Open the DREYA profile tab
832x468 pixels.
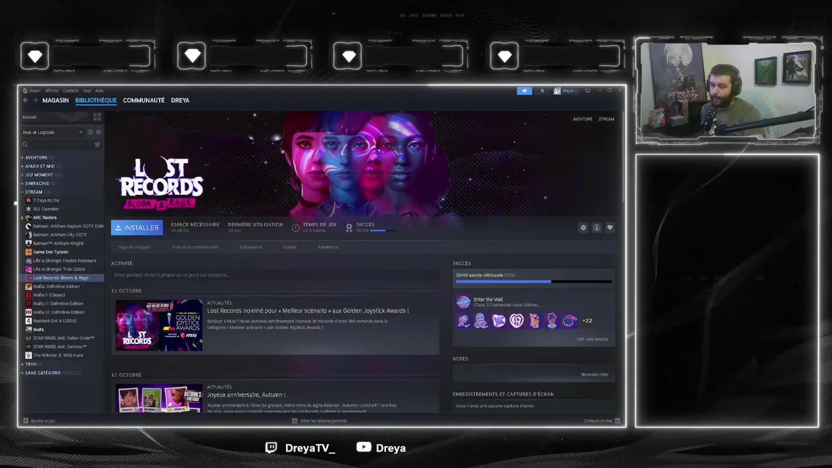coord(180,100)
